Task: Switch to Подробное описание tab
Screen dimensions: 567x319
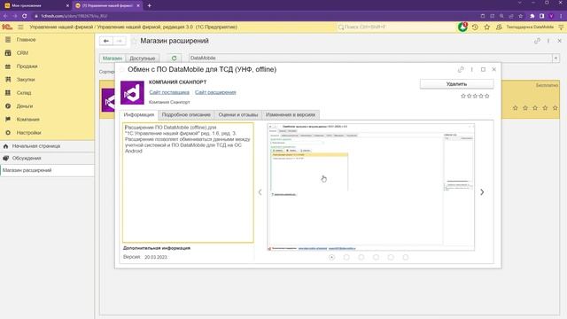Action: pos(186,114)
